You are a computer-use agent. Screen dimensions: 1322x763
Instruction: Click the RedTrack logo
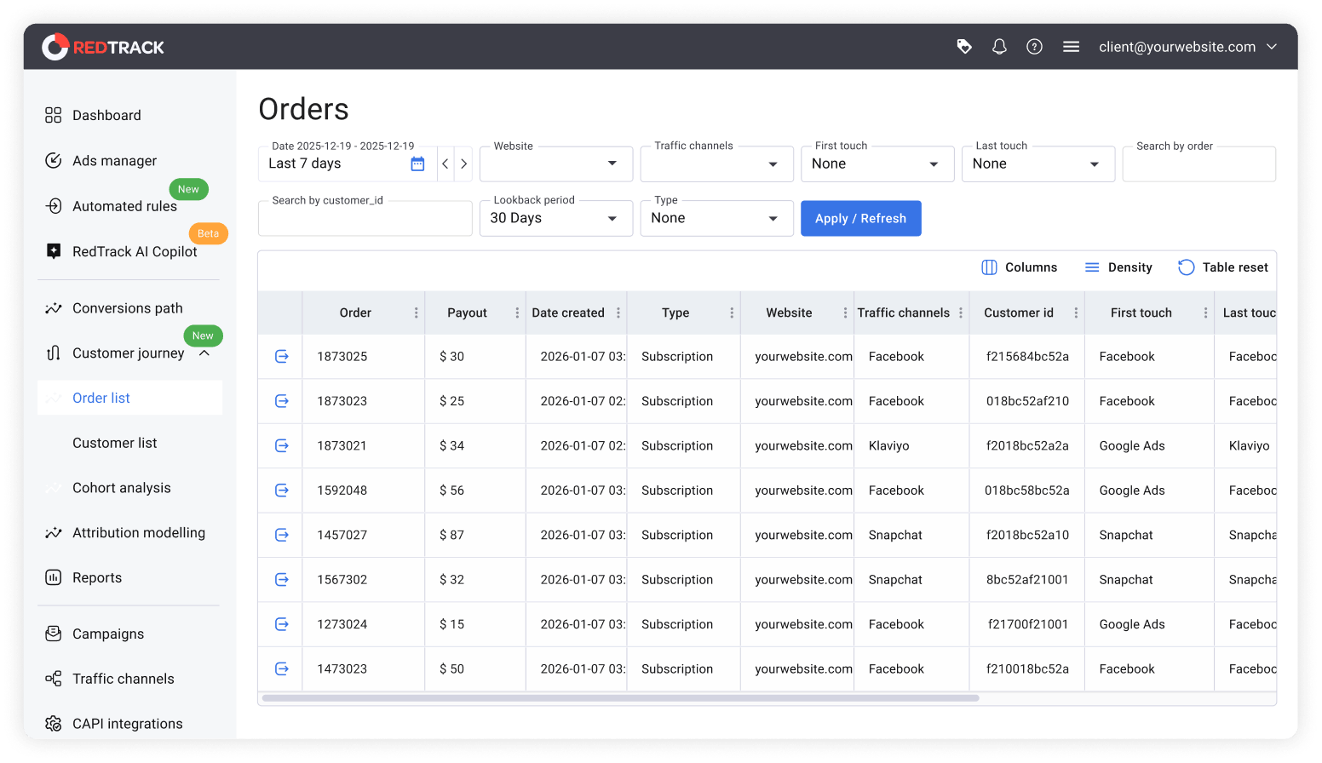tap(103, 47)
